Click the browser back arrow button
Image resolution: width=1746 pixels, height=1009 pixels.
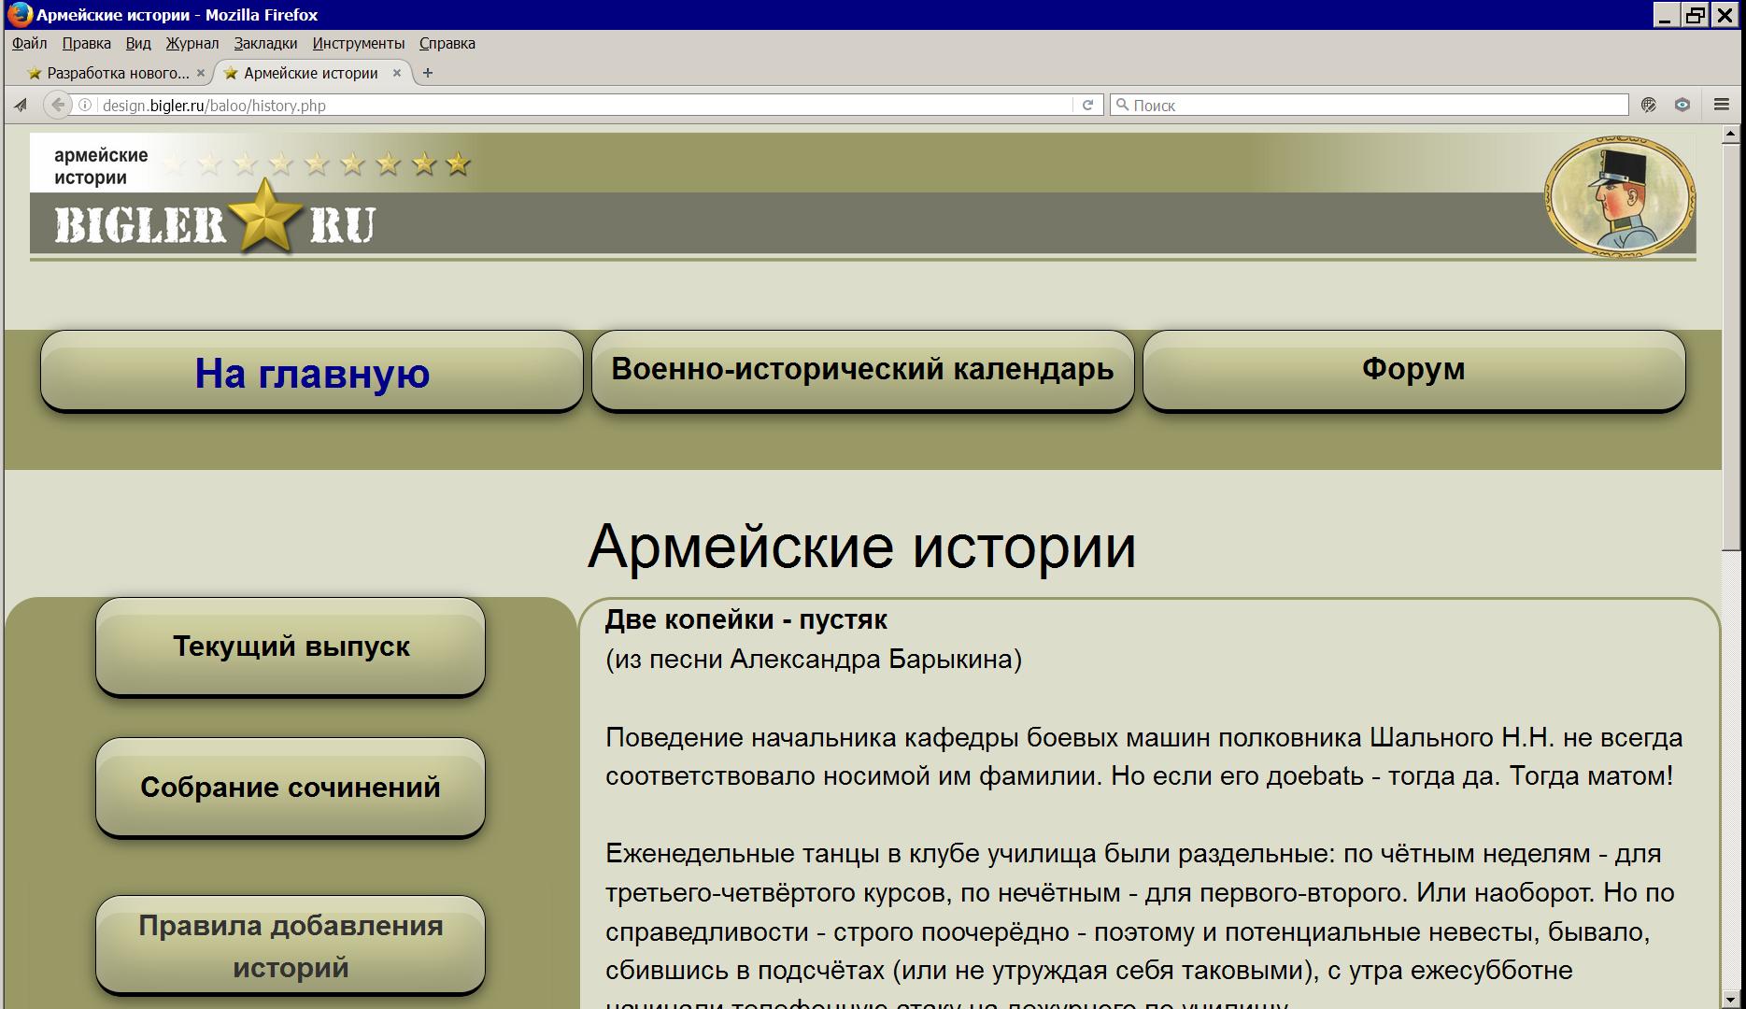tap(58, 105)
